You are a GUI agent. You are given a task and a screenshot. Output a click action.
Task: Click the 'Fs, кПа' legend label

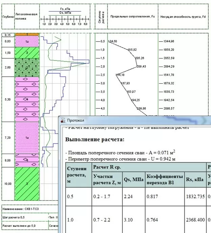point(65,9)
